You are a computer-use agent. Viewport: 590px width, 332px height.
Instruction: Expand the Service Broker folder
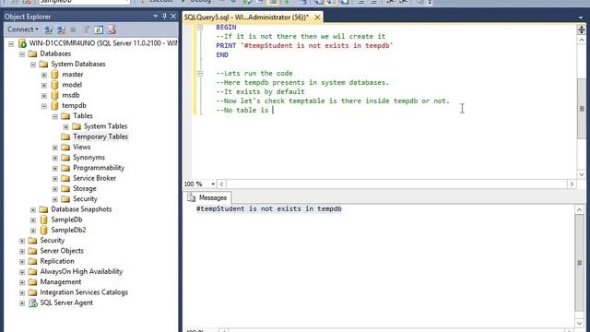click(55, 178)
